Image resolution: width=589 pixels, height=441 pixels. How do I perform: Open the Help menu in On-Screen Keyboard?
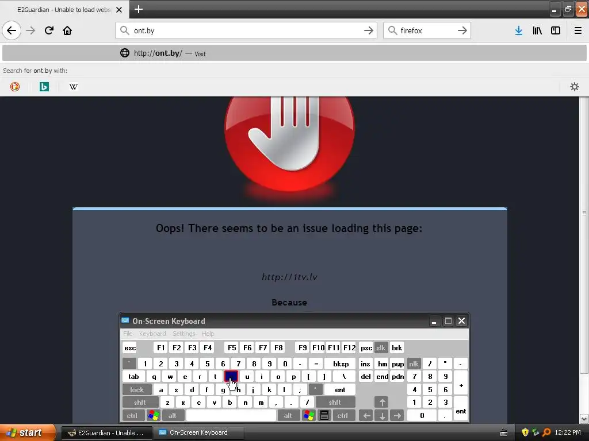(208, 334)
